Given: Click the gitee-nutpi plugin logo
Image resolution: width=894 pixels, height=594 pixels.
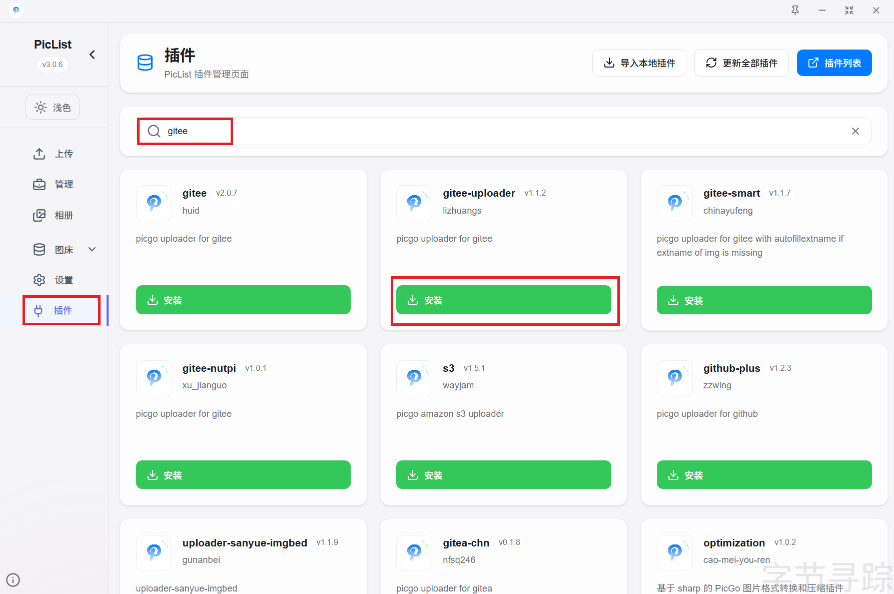Looking at the screenshot, I should coord(154,378).
